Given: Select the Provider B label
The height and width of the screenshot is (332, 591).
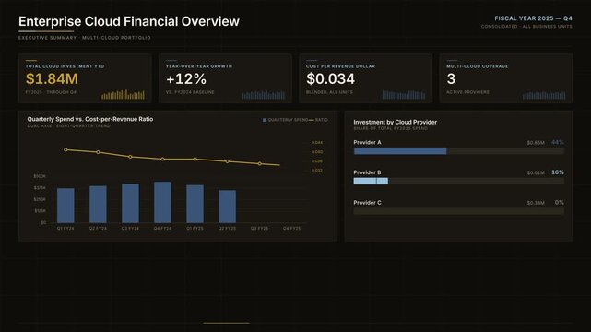Looking at the screenshot, I should click(x=367, y=172).
